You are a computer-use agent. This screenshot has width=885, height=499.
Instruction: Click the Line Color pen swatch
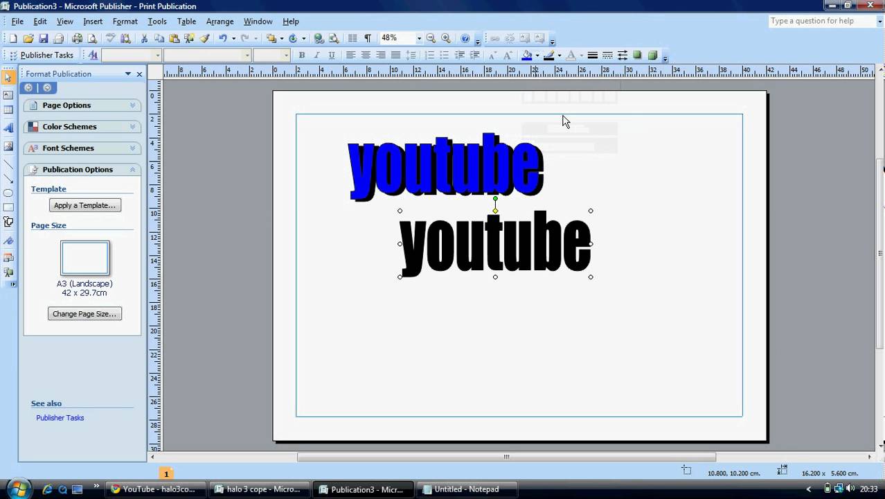pyautogui.click(x=548, y=55)
